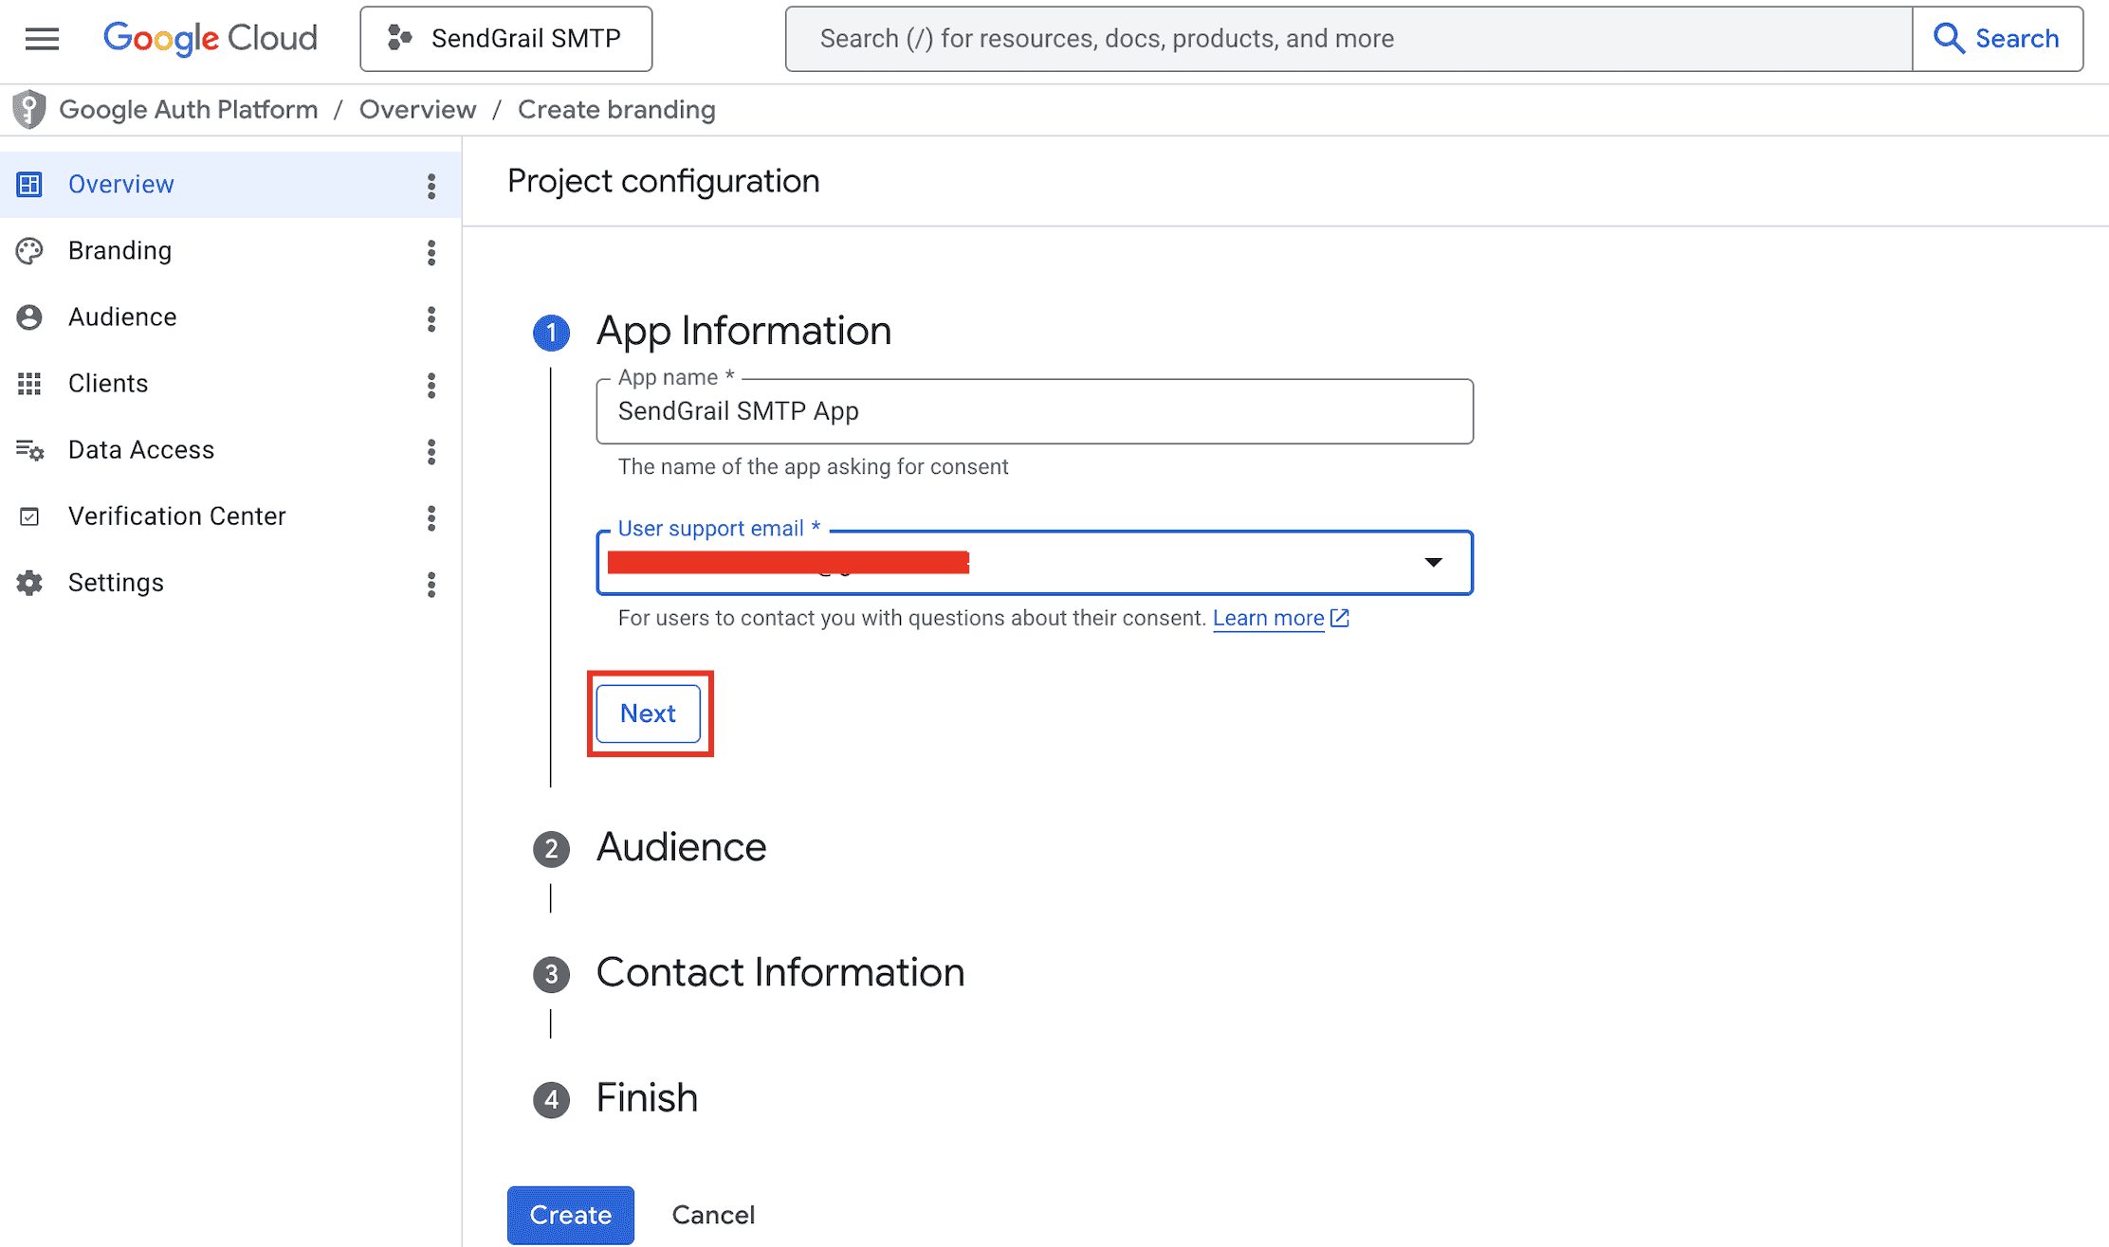This screenshot has height=1247, width=2109.
Task: Click the Audience person icon
Action: (29, 317)
